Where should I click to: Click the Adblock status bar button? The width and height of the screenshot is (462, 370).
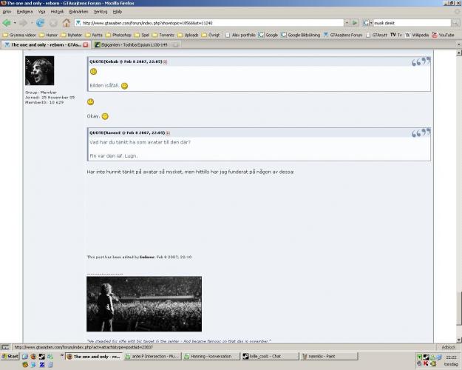pyautogui.click(x=449, y=347)
